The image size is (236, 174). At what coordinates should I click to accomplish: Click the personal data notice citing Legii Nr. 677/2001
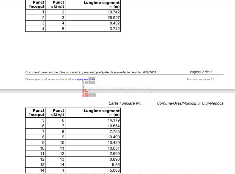tap(91, 72)
